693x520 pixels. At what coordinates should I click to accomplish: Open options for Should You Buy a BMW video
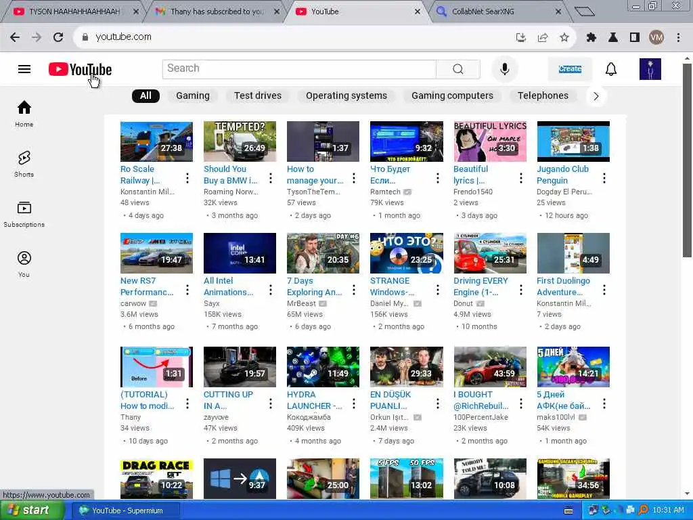[271, 178]
